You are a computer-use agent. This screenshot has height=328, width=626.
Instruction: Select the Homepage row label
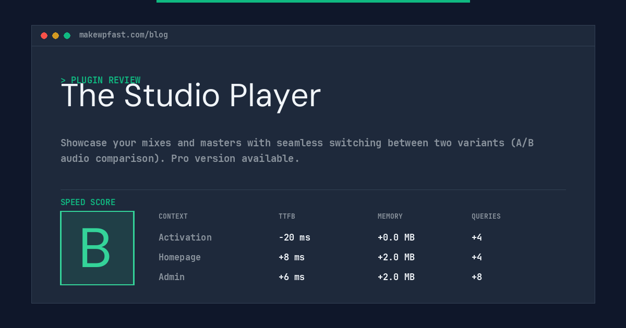[x=179, y=257]
